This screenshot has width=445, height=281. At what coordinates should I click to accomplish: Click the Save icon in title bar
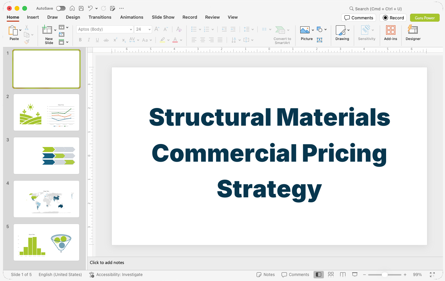click(x=81, y=8)
